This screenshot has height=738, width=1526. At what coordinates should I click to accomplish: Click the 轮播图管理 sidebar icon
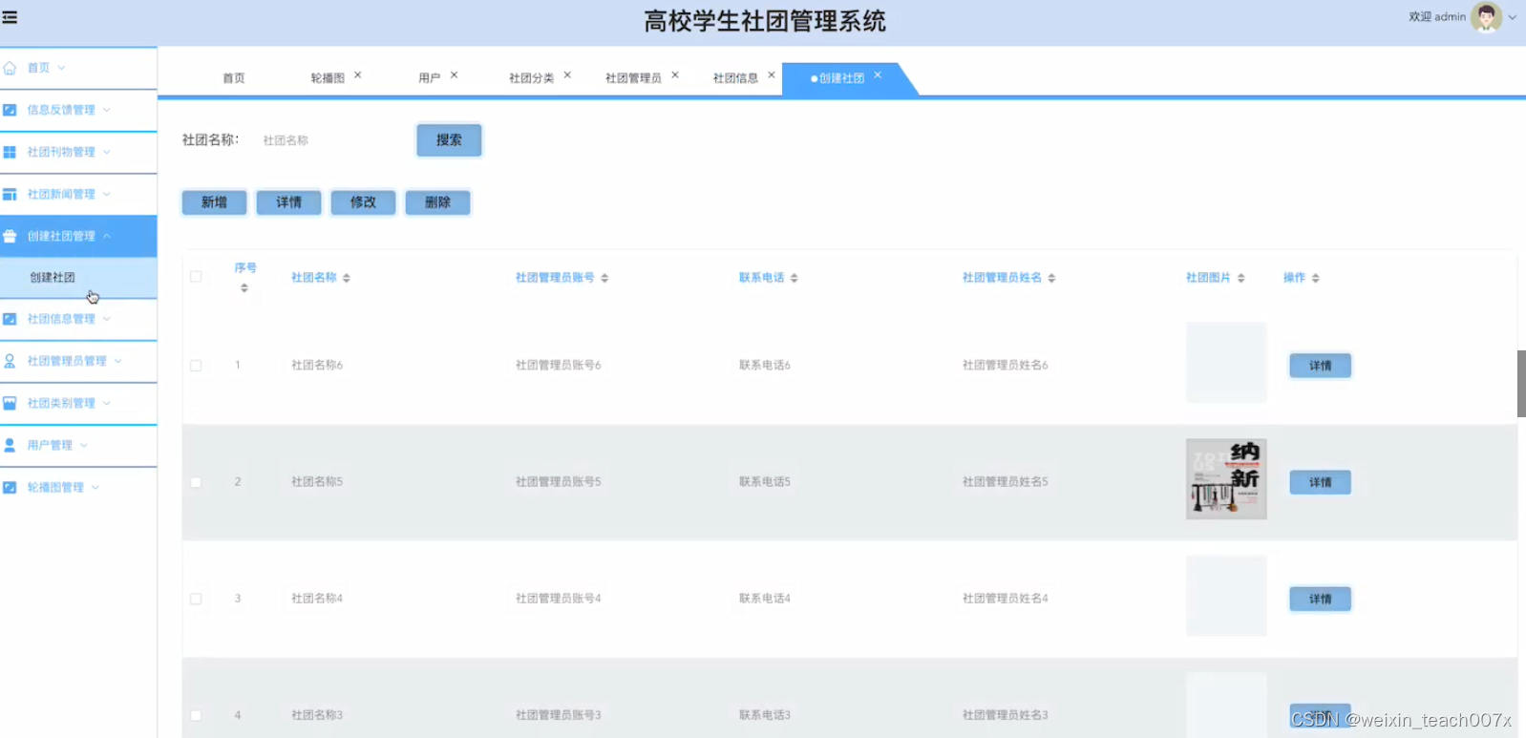(10, 487)
